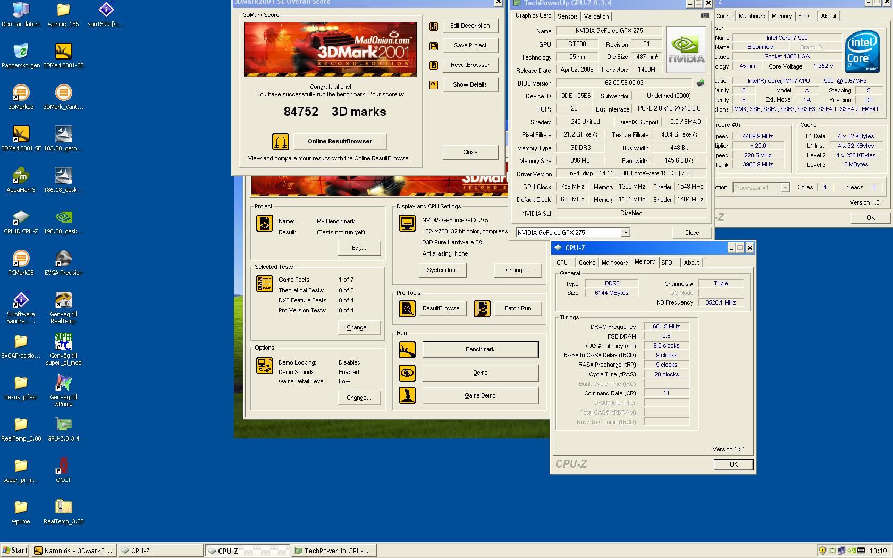The image size is (893, 558).
Task: Click the Batch Run icon in Pro Tools
Action: 482,308
